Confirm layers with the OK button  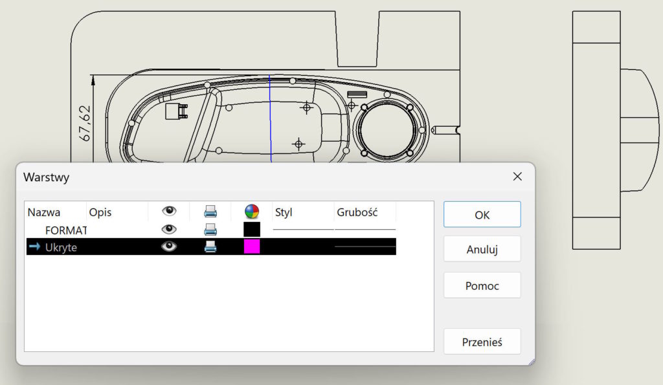[482, 215]
